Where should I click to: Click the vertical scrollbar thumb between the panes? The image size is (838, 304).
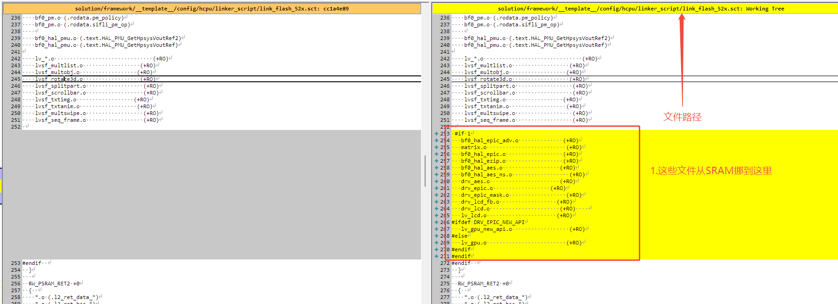[425, 171]
